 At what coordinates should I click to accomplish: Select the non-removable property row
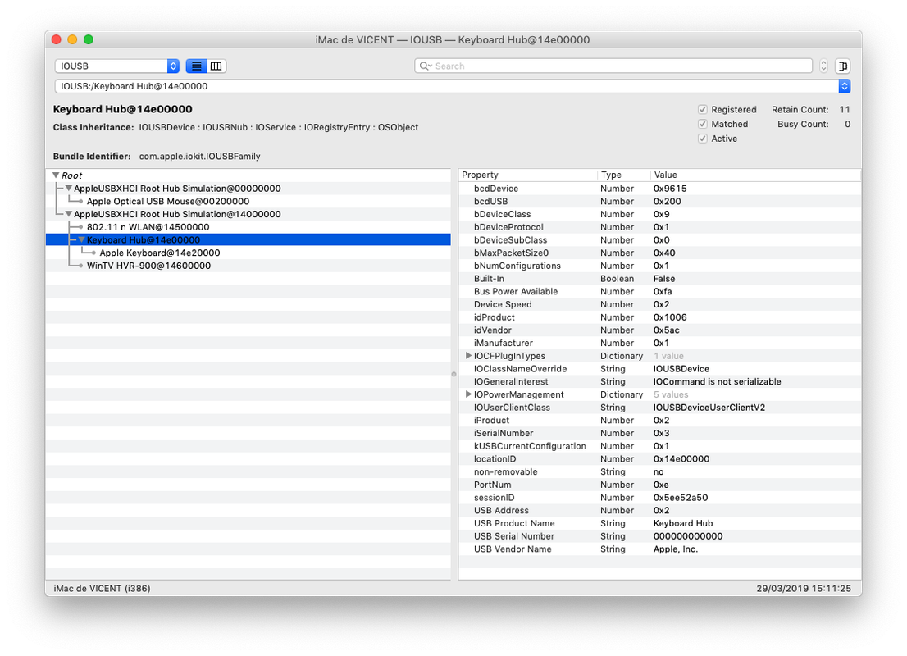pos(659,472)
